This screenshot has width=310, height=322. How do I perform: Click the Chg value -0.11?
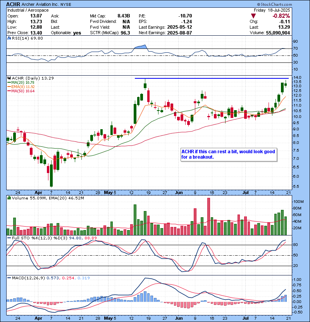coord(284,22)
